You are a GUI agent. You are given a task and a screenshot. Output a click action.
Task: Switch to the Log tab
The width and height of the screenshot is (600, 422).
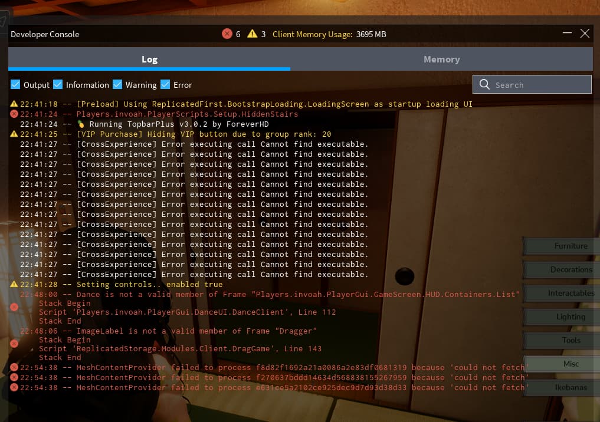pyautogui.click(x=149, y=60)
